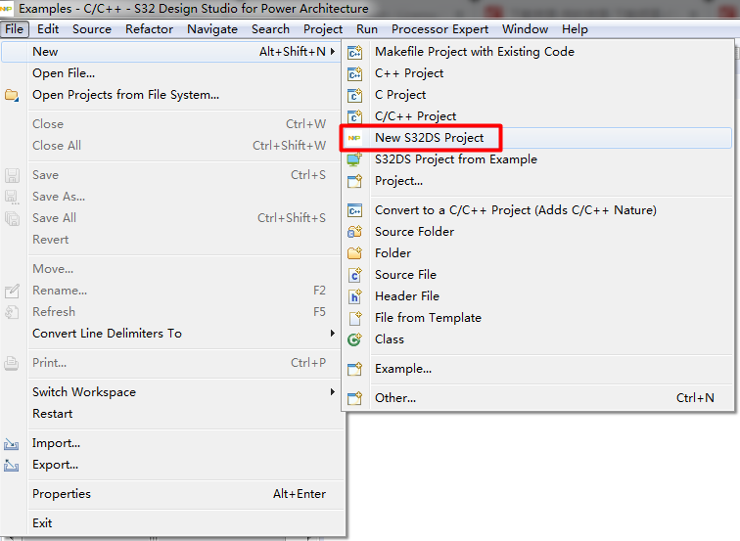Expand the Switch Workspace submenu

tap(333, 391)
